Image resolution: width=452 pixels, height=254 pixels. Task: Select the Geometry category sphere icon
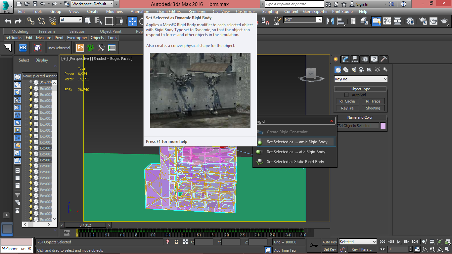338,69
